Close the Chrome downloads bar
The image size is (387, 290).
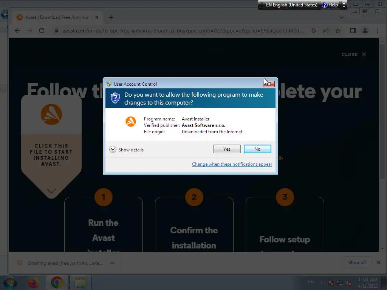pos(379,262)
